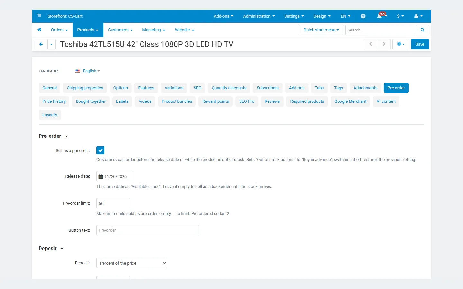This screenshot has width=463, height=289.
Task: Open the currency dollar dropdown
Action: 400,16
